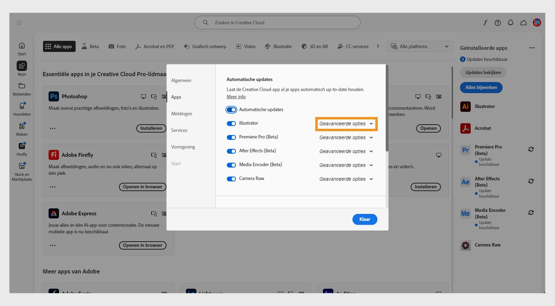Screen dimensions: 555x306
Task: Open the notifications bell icon
Action: (x=511, y=23)
